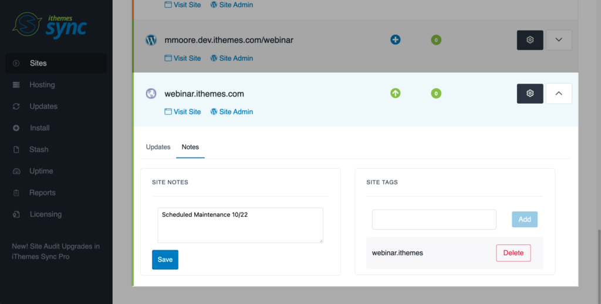Open Licensing in the sidebar

coord(46,214)
